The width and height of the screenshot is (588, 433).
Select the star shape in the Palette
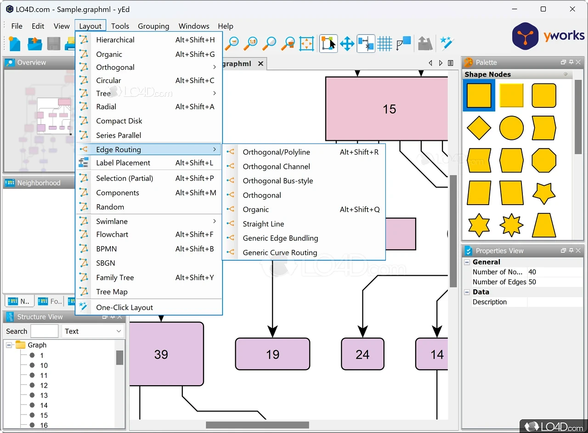click(x=544, y=193)
